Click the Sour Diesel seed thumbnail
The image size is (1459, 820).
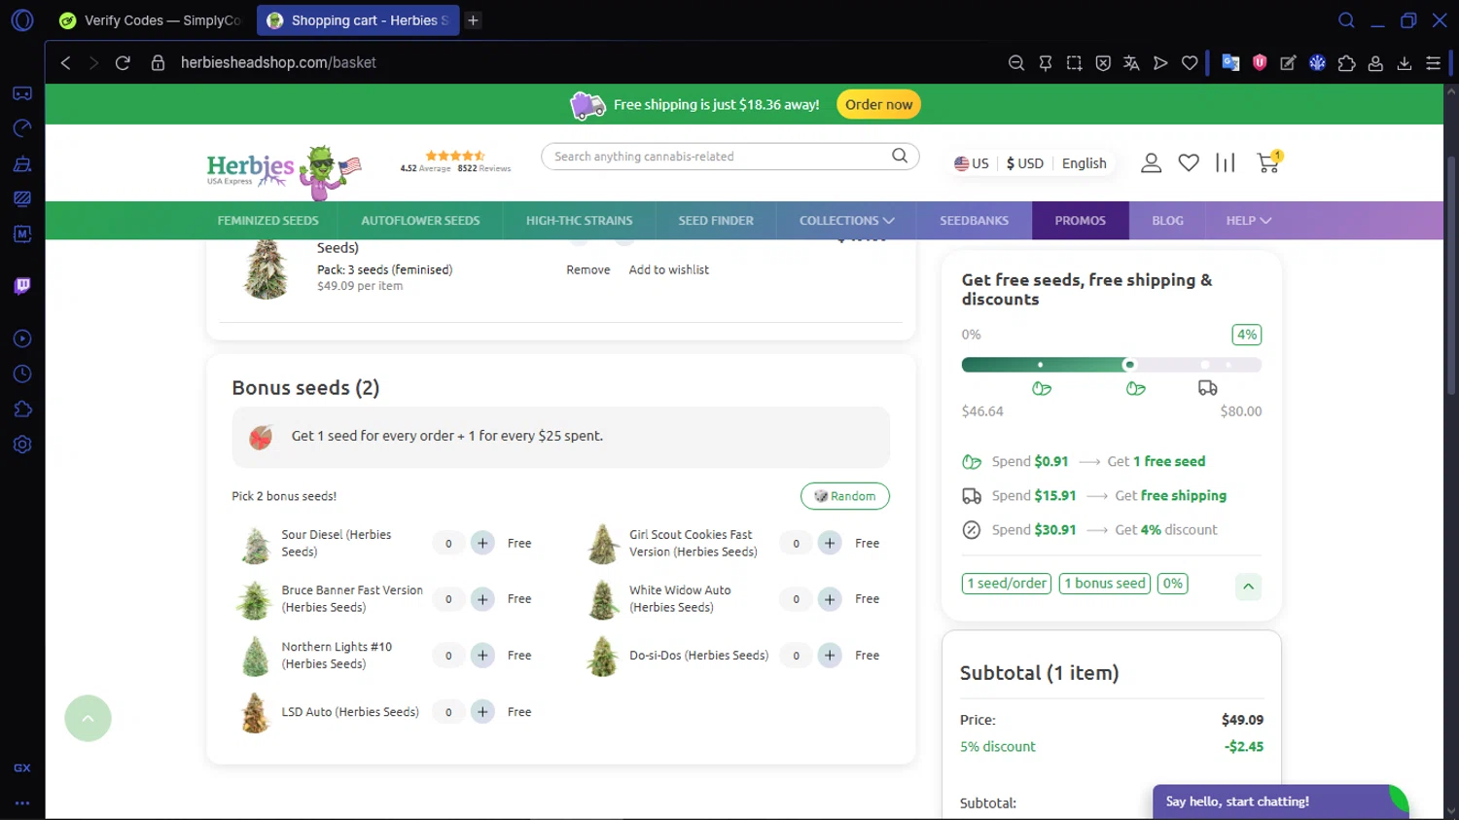pos(256,545)
